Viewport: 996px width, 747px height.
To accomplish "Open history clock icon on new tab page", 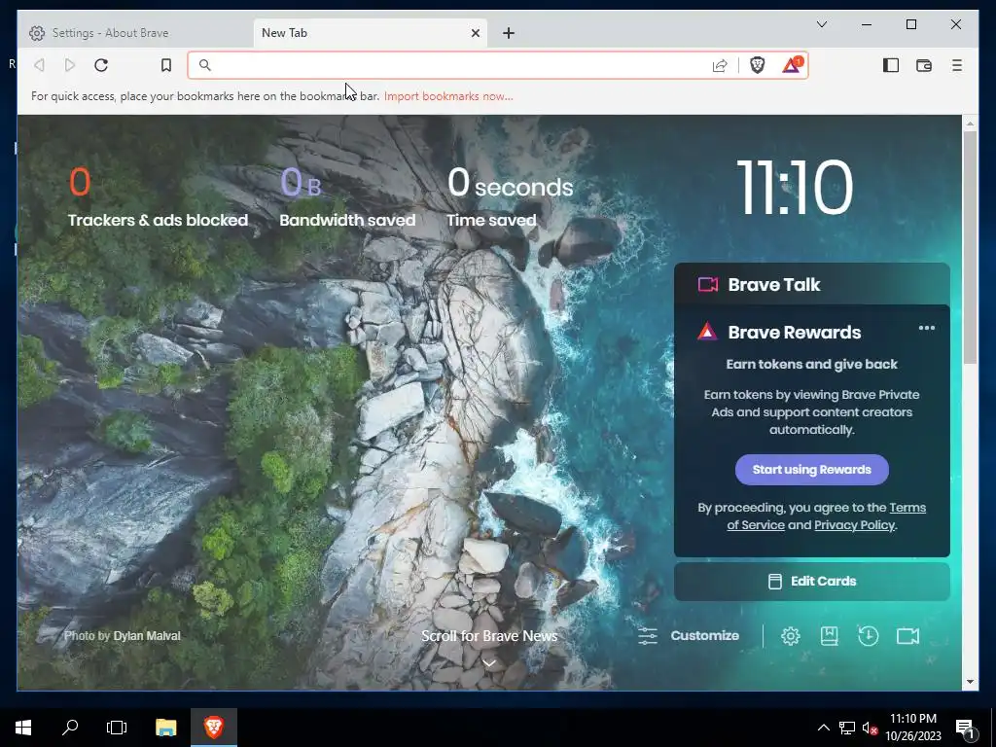I will click(x=868, y=636).
